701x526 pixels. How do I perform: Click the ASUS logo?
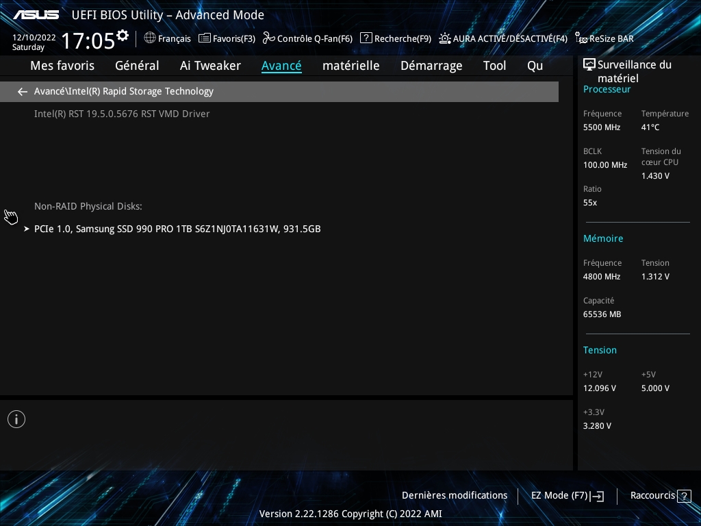(x=36, y=15)
